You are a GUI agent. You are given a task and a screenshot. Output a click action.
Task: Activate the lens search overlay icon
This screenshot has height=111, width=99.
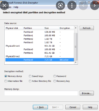point(60,5)
